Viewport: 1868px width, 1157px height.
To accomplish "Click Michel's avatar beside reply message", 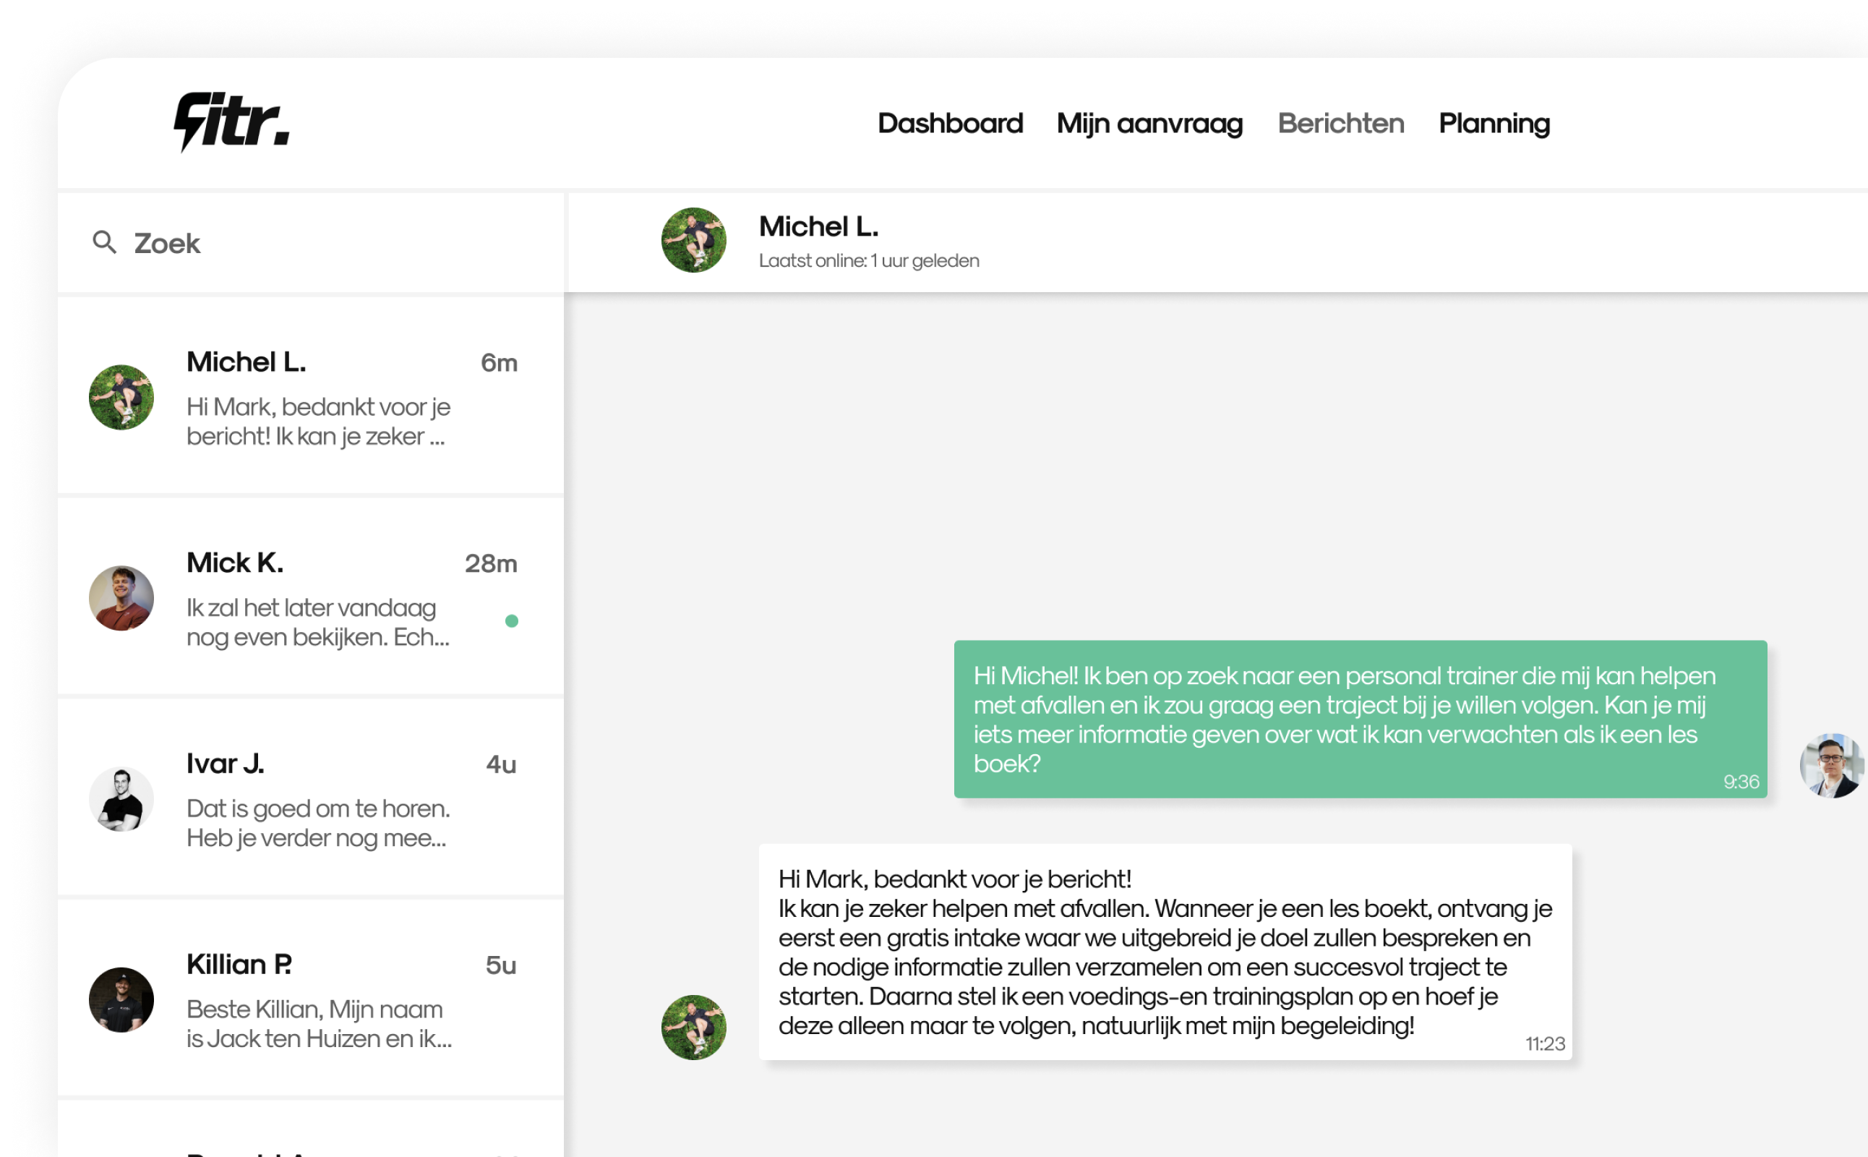I will pyautogui.click(x=694, y=1027).
